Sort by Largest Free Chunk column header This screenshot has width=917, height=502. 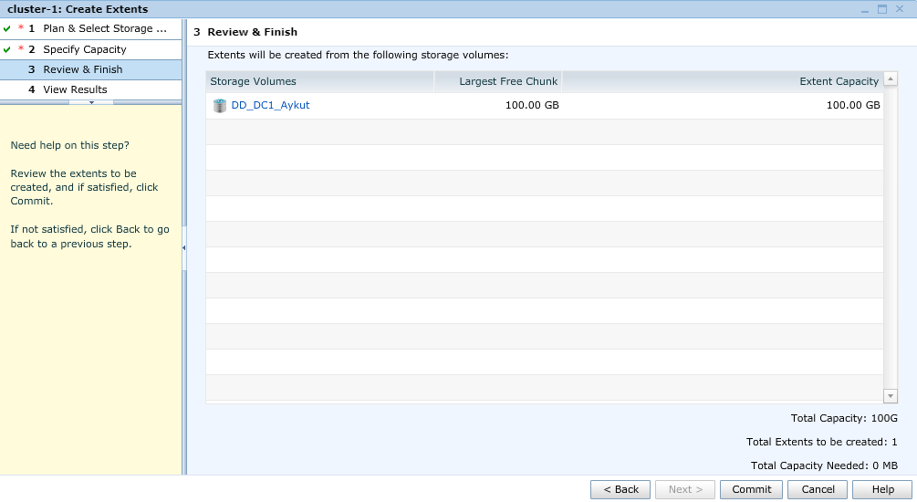coord(497,81)
